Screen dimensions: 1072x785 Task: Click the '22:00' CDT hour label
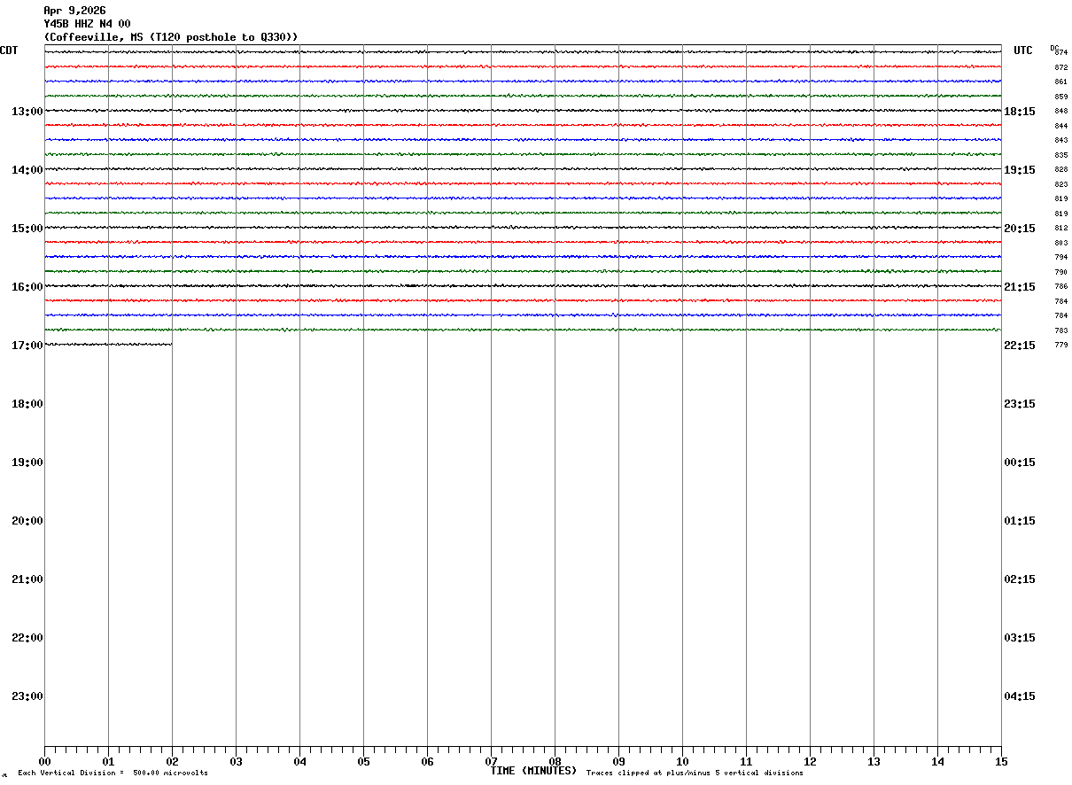point(27,638)
